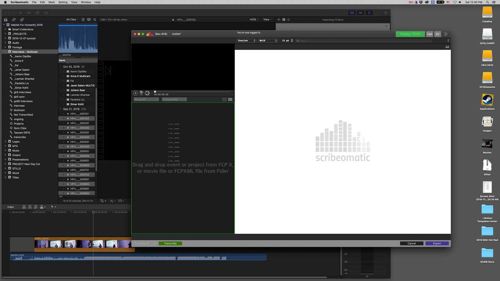Click insert clip icon in the timeline toolbar
Screen dimensions: 500x281
click(x=30, y=206)
